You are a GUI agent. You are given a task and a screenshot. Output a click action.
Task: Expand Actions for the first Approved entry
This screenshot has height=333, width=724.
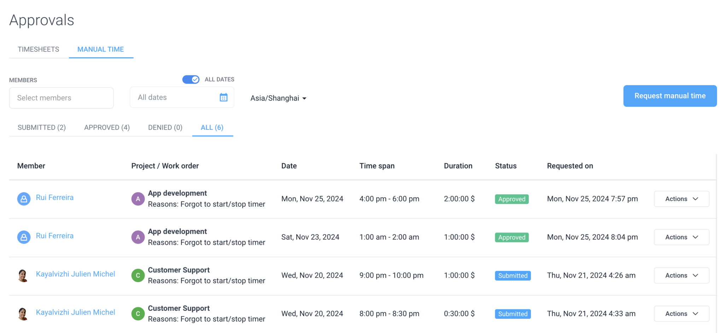(x=681, y=199)
